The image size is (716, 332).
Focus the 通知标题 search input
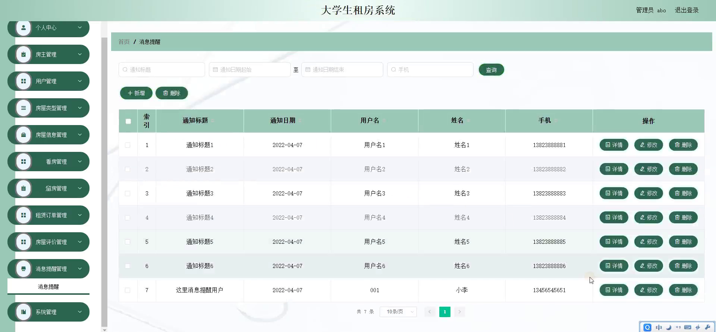pyautogui.click(x=162, y=70)
